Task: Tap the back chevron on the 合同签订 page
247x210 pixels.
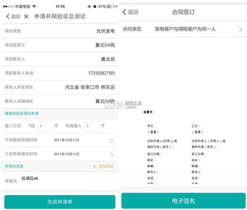Action: [125, 13]
